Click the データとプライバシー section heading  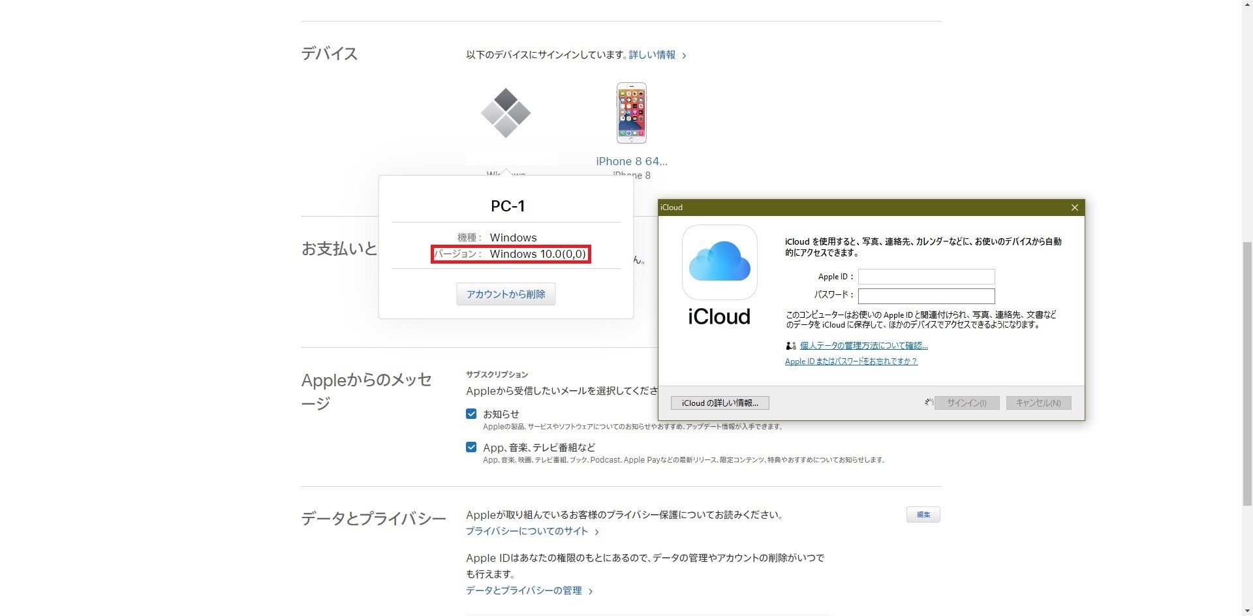[x=373, y=519]
